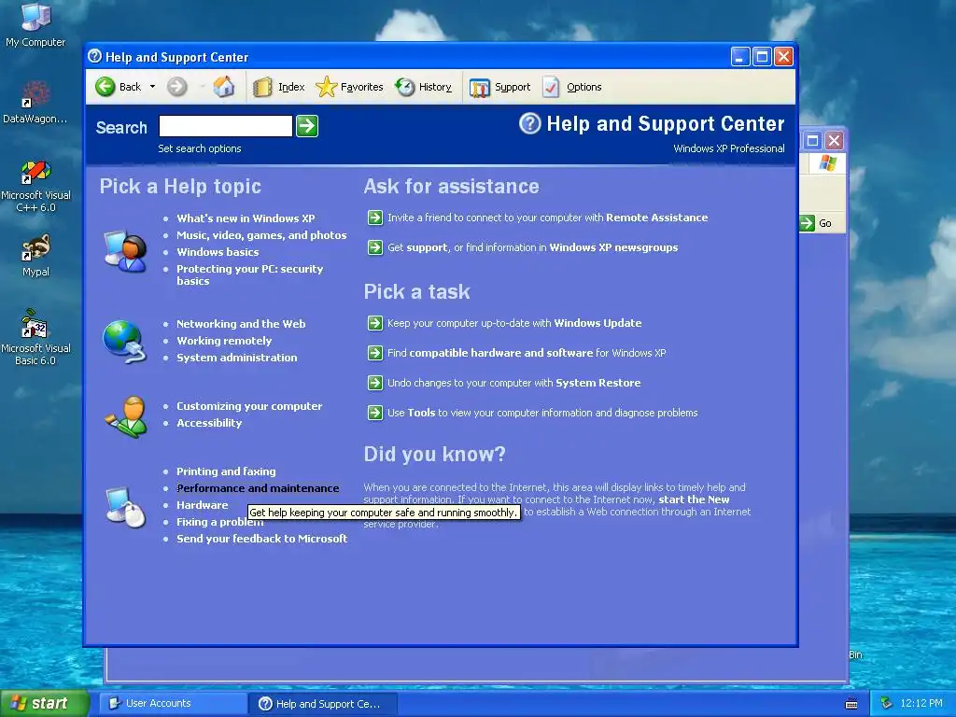Open Fixing a problem topic
Image resolution: width=956 pixels, height=717 pixels.
pyautogui.click(x=220, y=522)
